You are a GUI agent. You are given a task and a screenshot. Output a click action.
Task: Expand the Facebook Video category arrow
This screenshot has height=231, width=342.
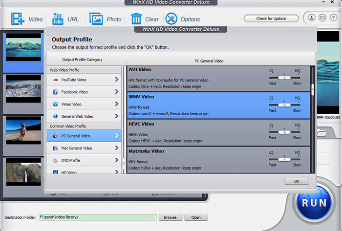click(116, 92)
